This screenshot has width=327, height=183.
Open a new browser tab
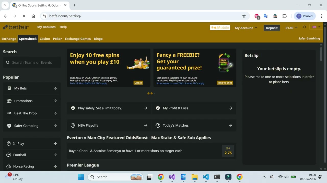tap(75, 5)
